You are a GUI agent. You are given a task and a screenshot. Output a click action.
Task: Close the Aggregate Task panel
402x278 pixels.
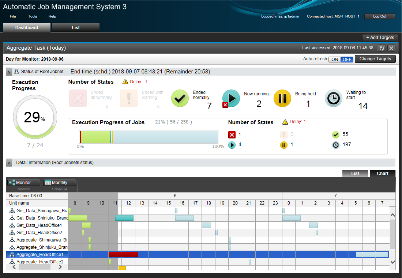(391, 48)
